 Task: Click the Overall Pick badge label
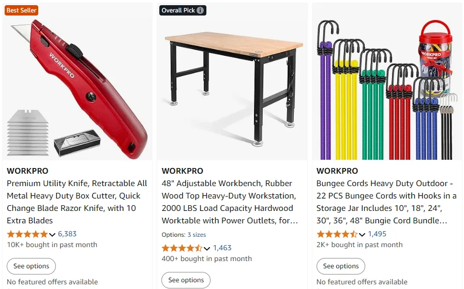click(x=178, y=10)
